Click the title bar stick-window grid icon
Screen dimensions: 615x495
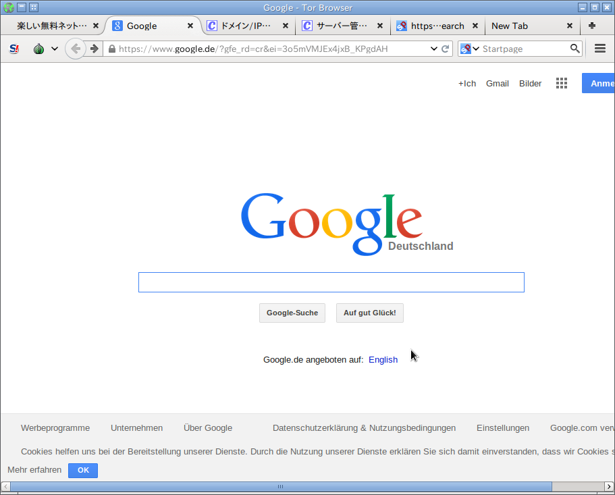(34, 7)
